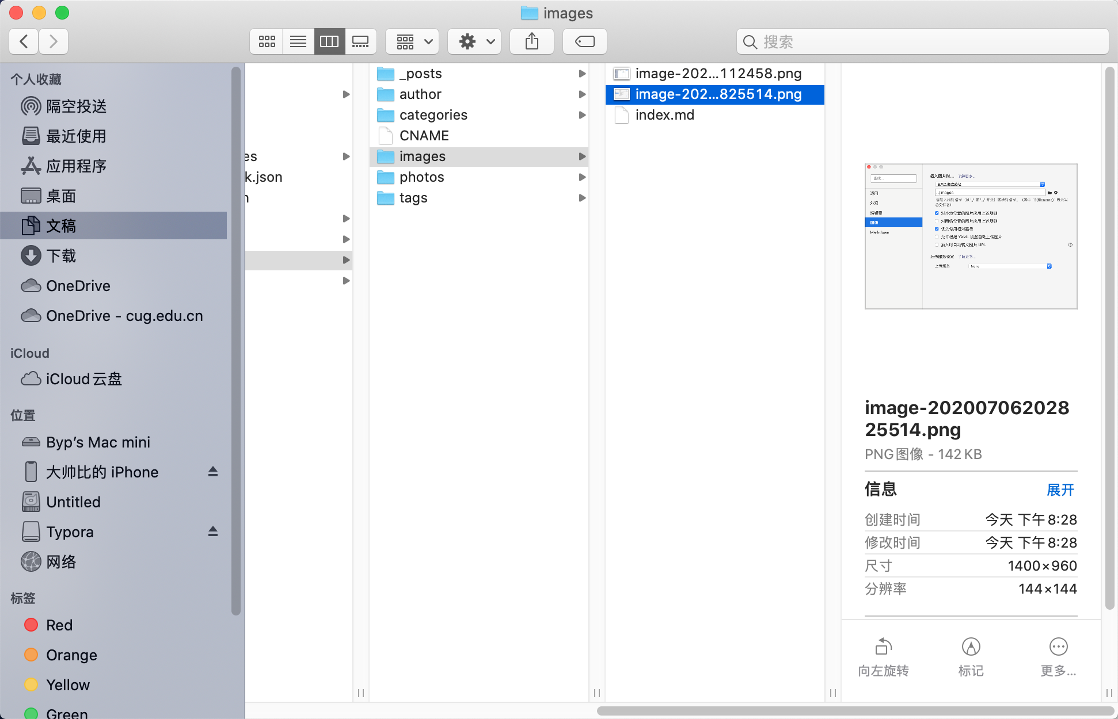Eject 大帅比的 iPhone device
Viewport: 1118px width, 719px height.
pyautogui.click(x=213, y=472)
